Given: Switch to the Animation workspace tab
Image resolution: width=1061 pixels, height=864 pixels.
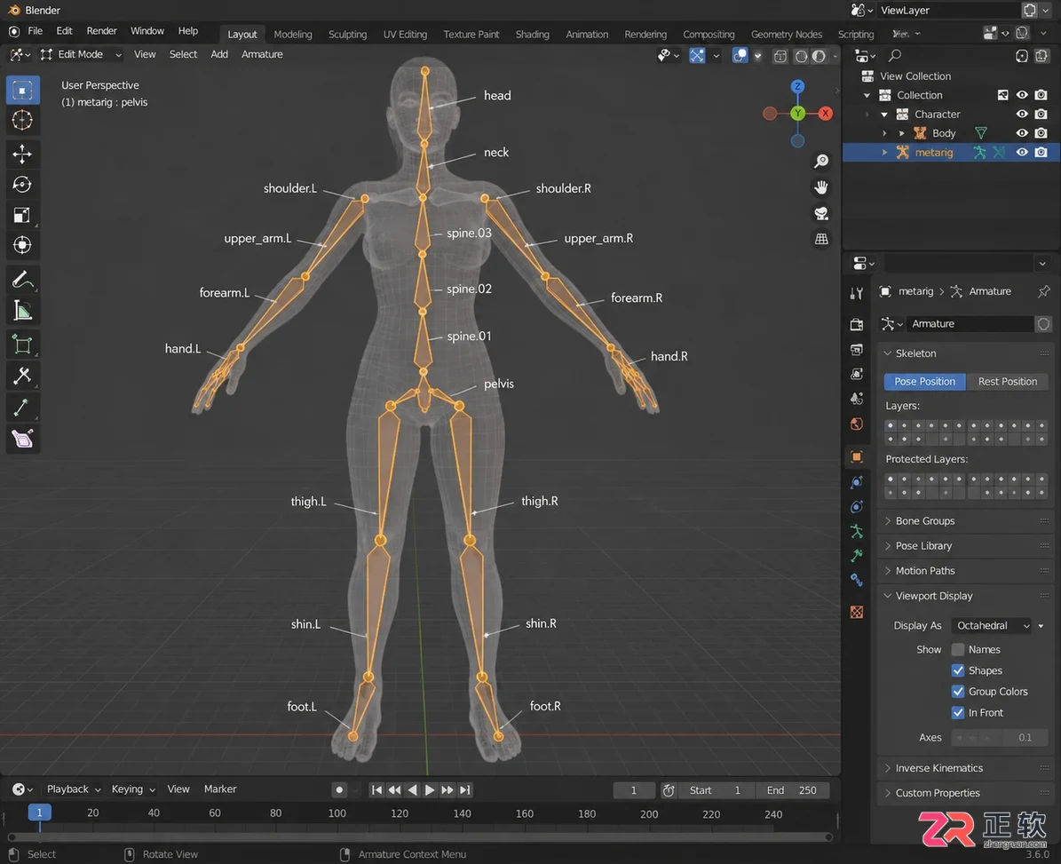Looking at the screenshot, I should [x=587, y=35].
